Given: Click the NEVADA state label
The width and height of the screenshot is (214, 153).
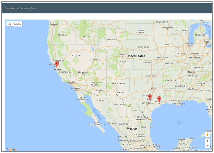Looking at the screenshot, I should click(76, 56).
